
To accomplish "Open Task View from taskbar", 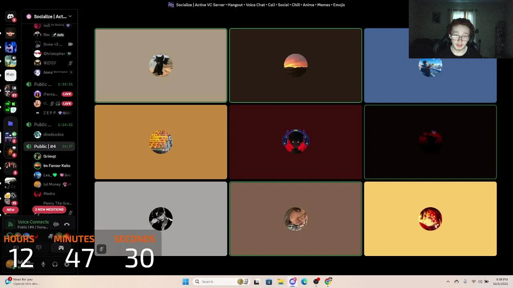I will click(x=256, y=282).
